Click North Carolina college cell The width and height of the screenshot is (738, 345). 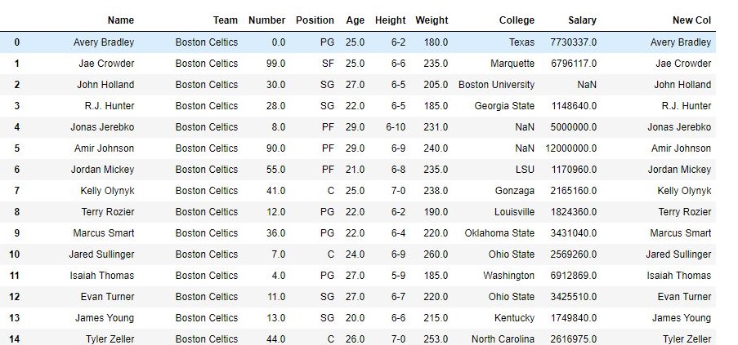[503, 339]
